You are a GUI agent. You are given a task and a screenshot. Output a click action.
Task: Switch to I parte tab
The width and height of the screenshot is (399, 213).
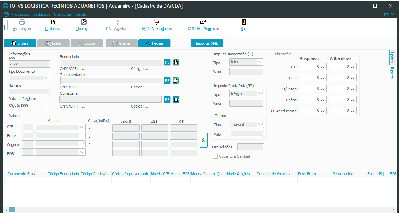point(392,57)
